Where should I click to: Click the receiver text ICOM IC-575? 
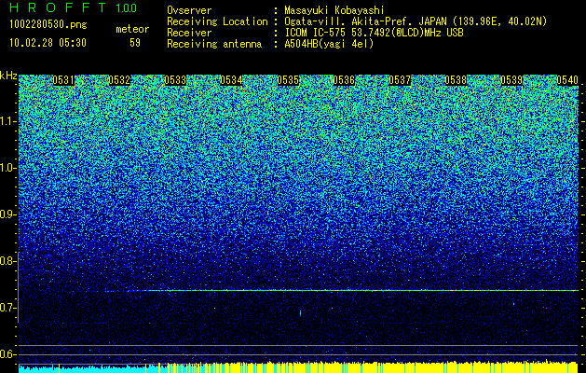316,33
